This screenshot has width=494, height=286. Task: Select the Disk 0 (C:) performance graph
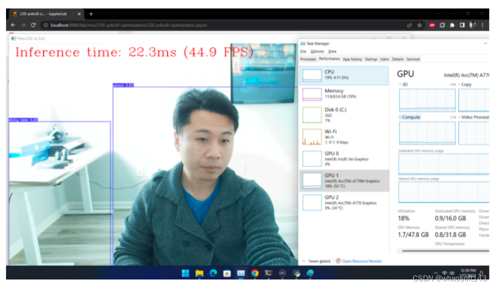click(344, 113)
